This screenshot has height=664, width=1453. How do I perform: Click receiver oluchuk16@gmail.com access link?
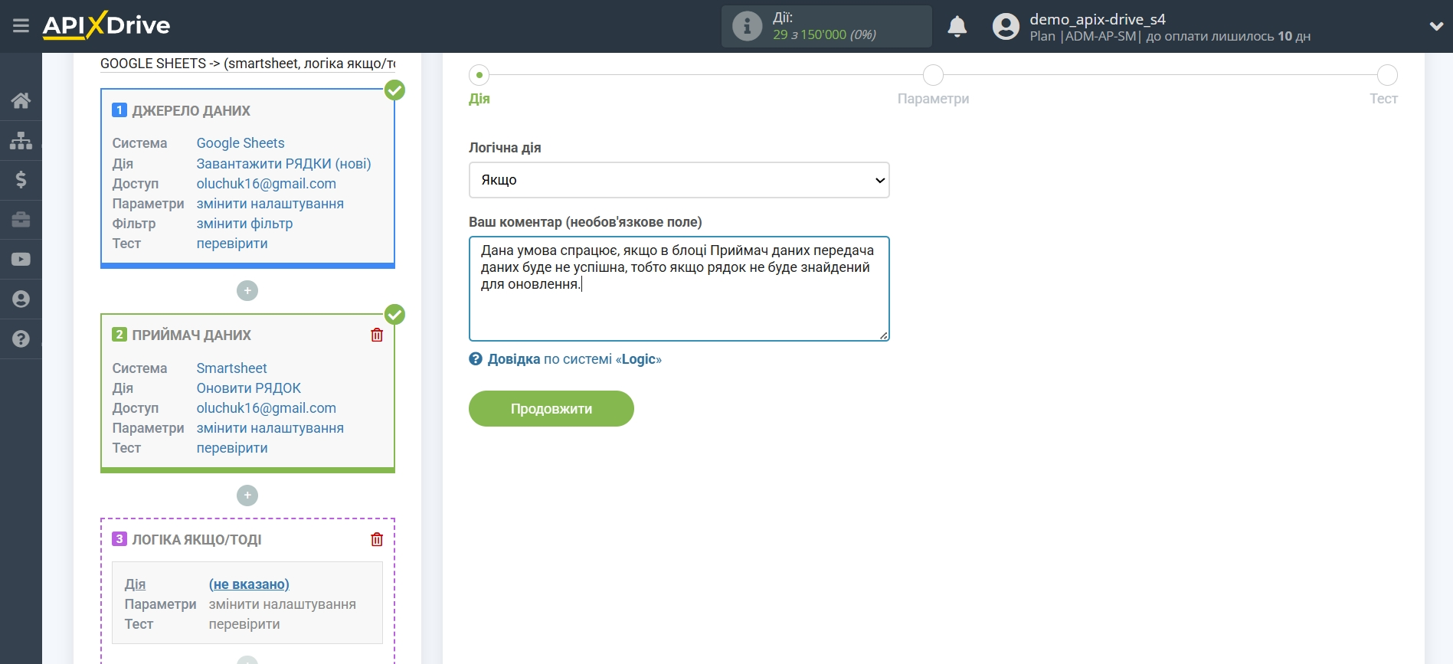267,408
